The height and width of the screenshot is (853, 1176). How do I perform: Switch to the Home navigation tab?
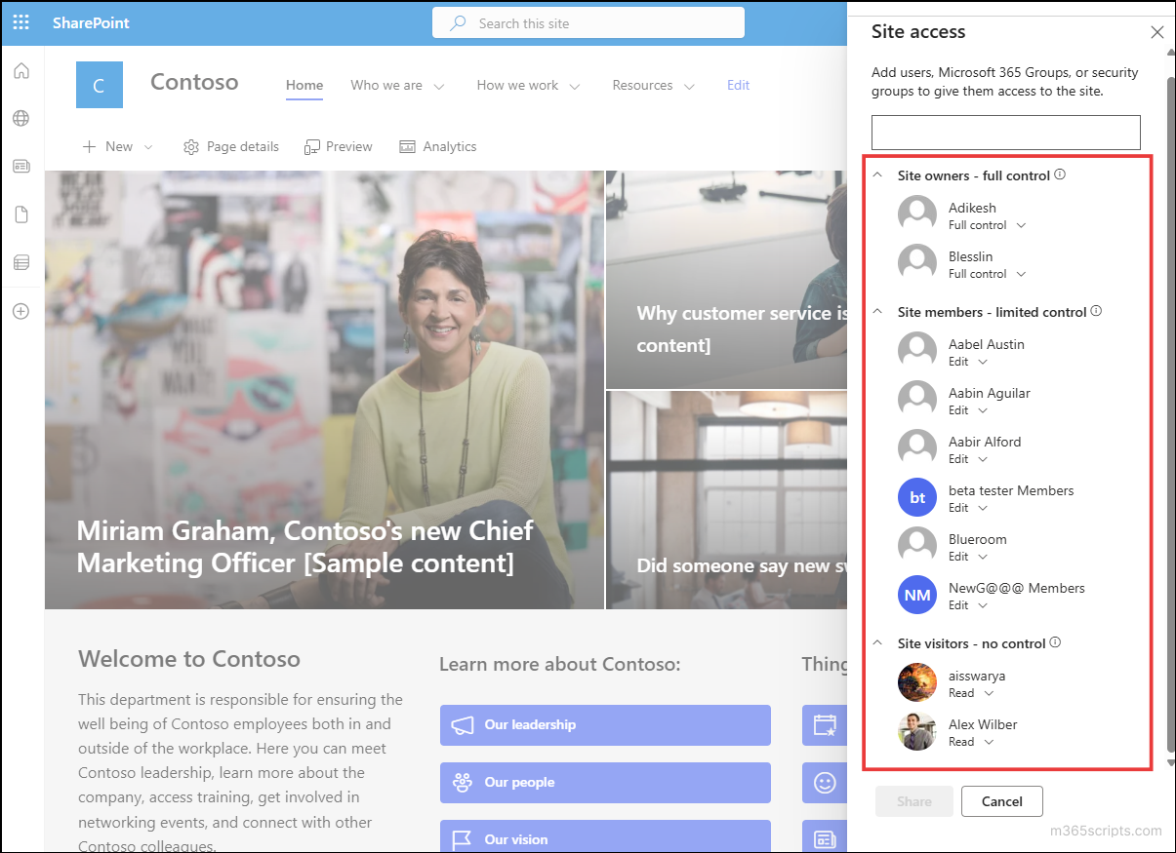[x=304, y=85]
